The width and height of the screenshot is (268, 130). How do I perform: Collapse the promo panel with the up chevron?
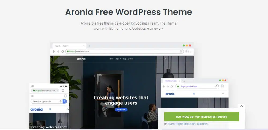point(241,106)
